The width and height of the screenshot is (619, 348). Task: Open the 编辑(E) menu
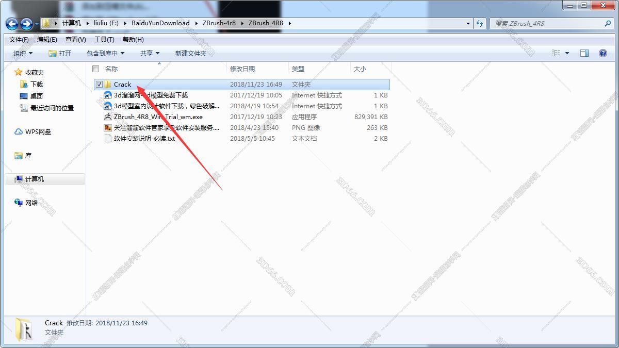pos(47,40)
